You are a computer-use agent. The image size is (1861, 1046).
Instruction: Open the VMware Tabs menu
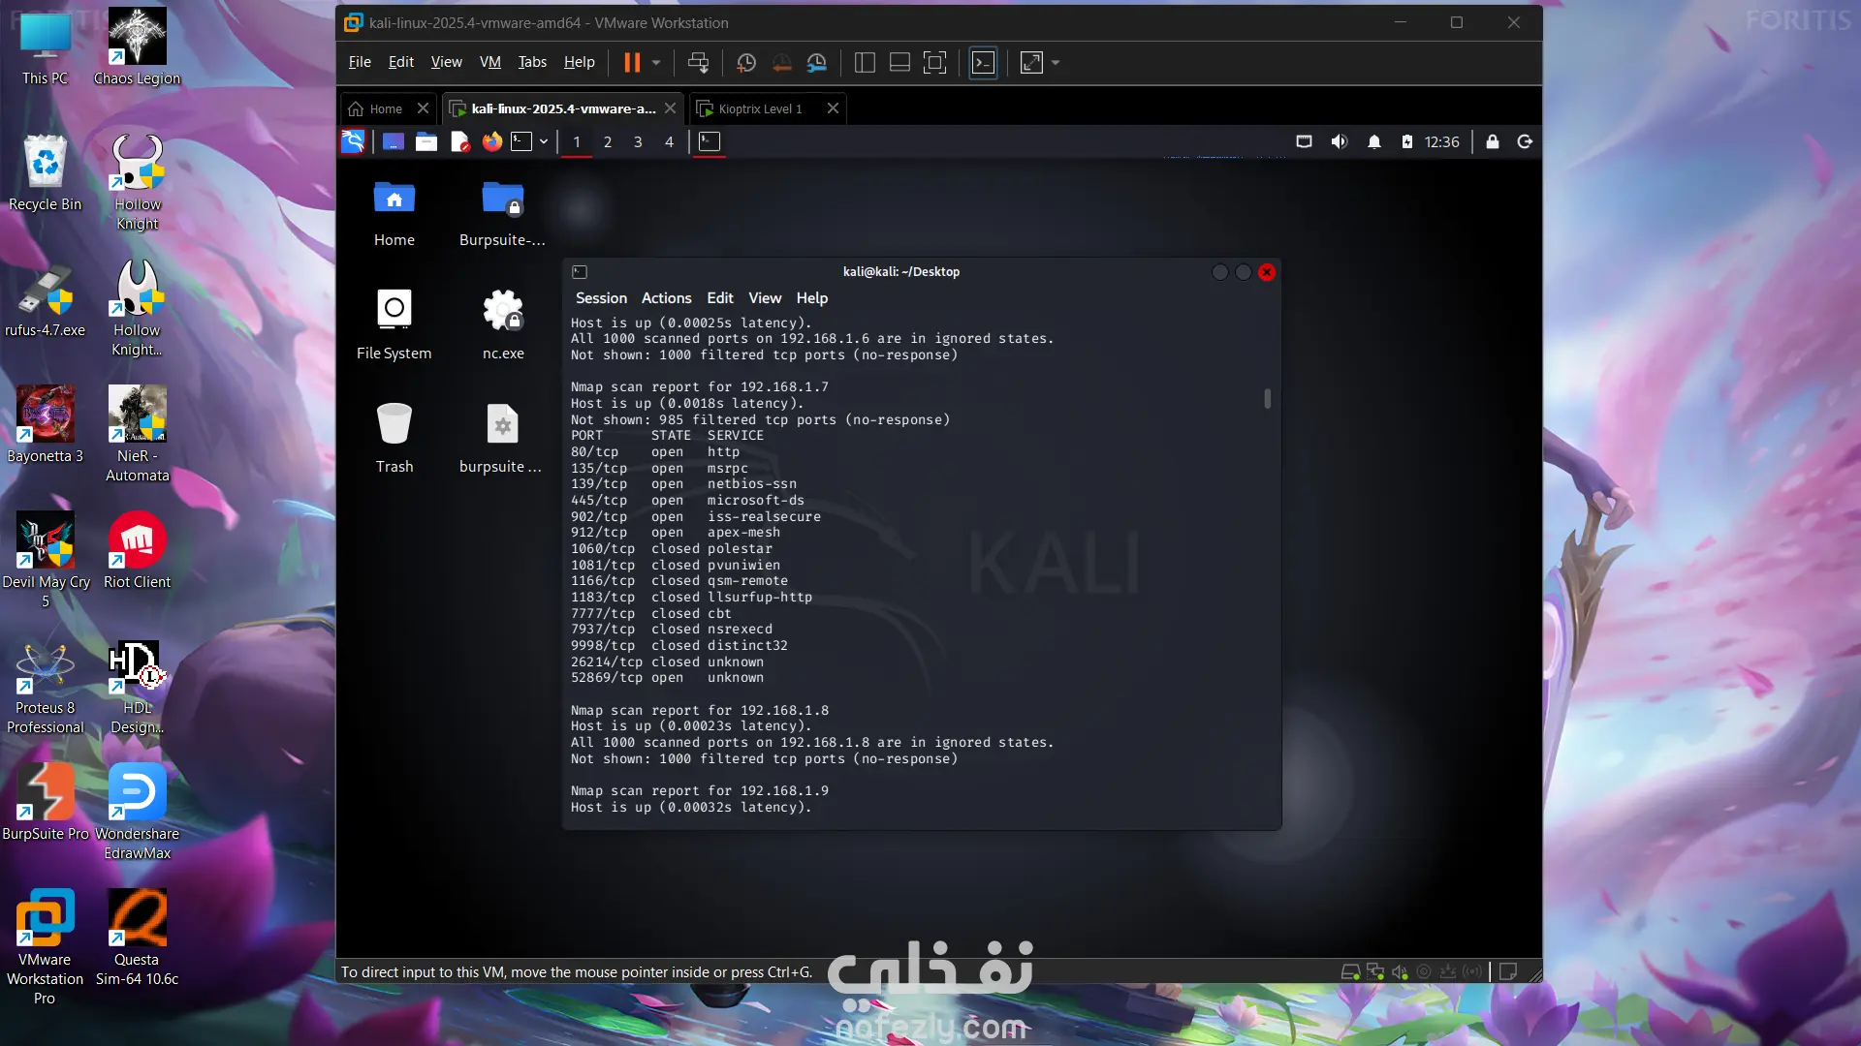tap(532, 62)
